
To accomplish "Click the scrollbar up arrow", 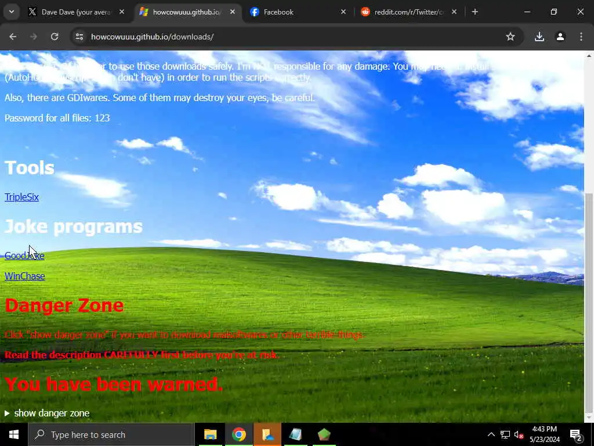I will tap(589, 56).
